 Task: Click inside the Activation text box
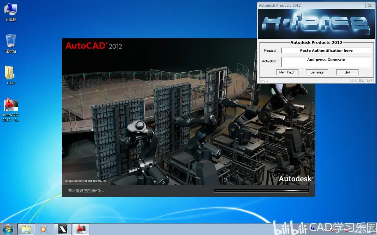tap(326, 62)
